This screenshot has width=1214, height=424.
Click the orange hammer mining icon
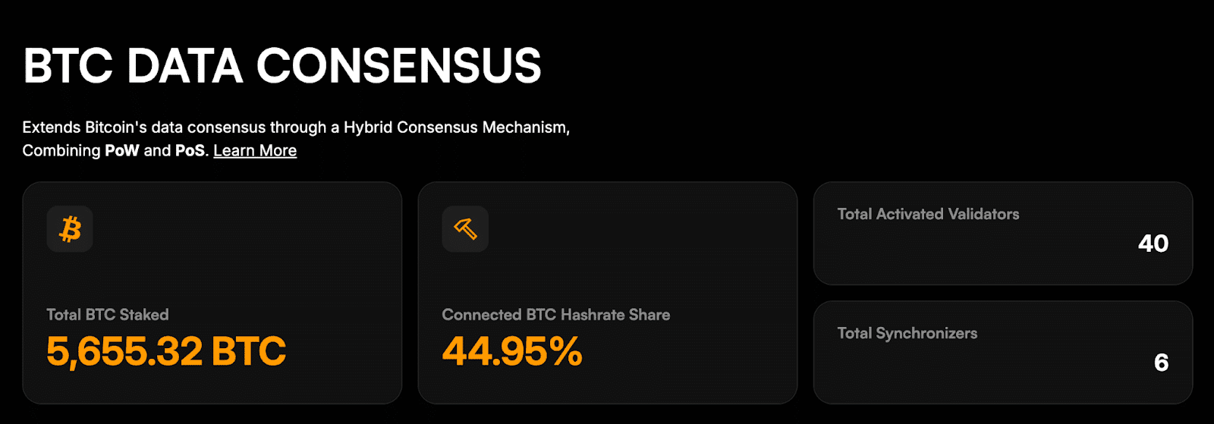(x=465, y=229)
